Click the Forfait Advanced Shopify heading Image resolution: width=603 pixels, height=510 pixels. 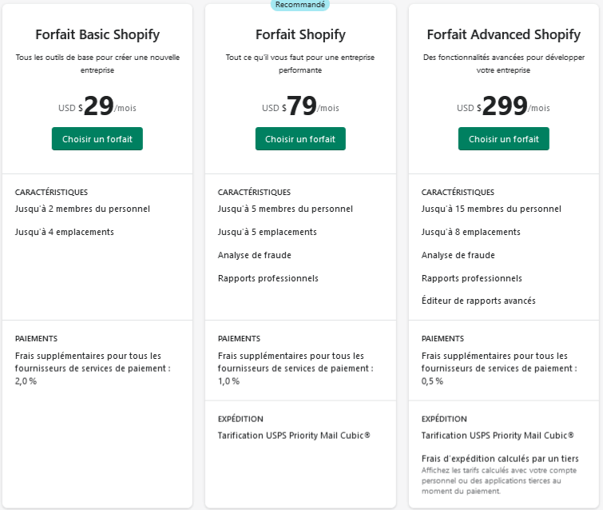[503, 34]
